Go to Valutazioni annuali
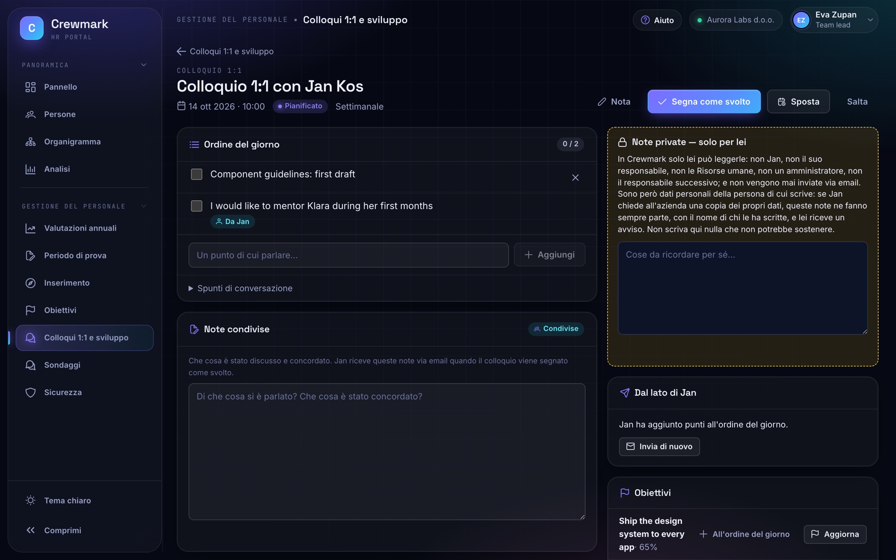This screenshot has width=896, height=560. tap(84, 228)
